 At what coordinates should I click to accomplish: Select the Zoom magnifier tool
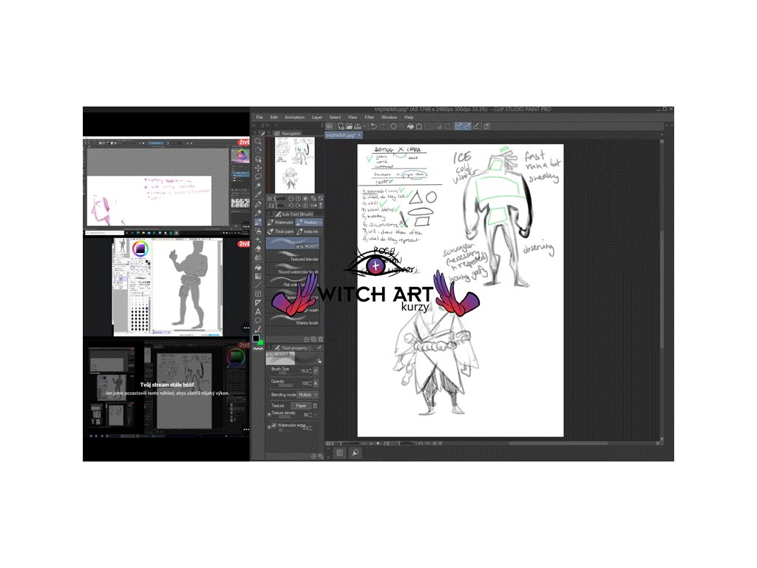(258, 142)
